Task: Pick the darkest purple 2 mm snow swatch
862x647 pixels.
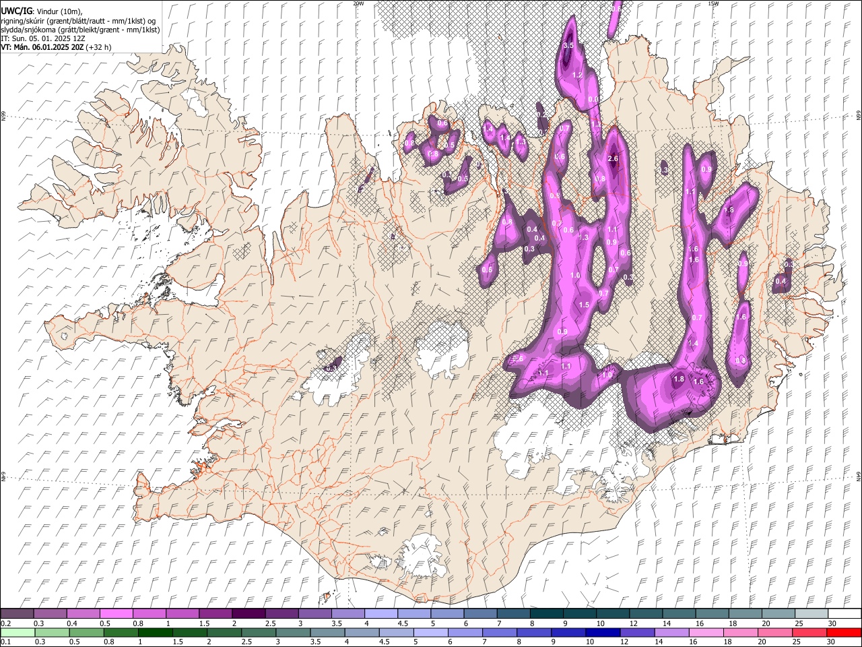Action: tap(248, 613)
